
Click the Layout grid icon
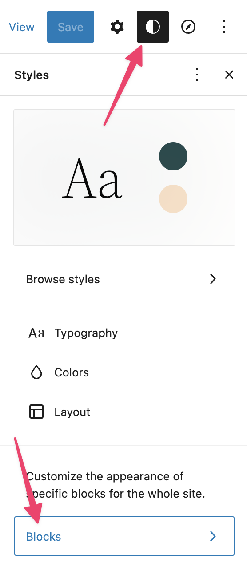click(36, 412)
